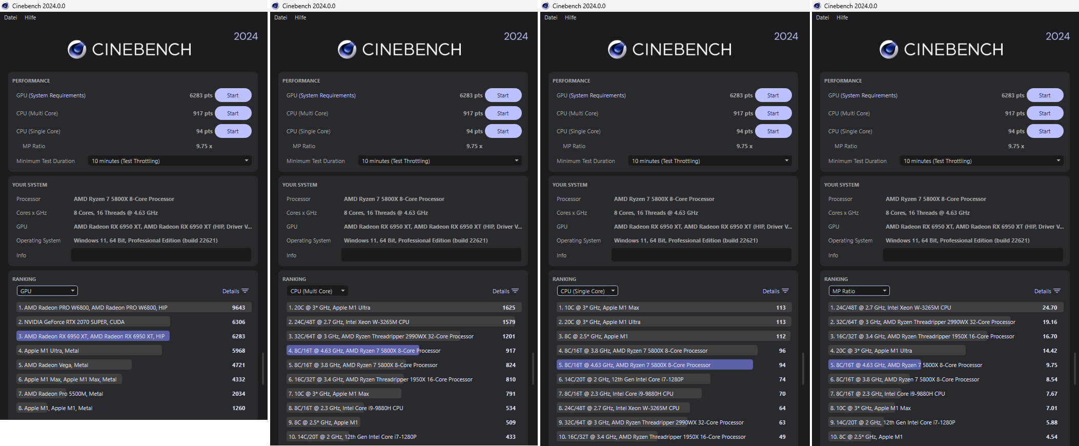Viewport: 1079px width, 446px height.
Task: Select ranking row 'NVIDIA GeForce RTX 2070 SUPER, CUDA'
Action: point(134,322)
